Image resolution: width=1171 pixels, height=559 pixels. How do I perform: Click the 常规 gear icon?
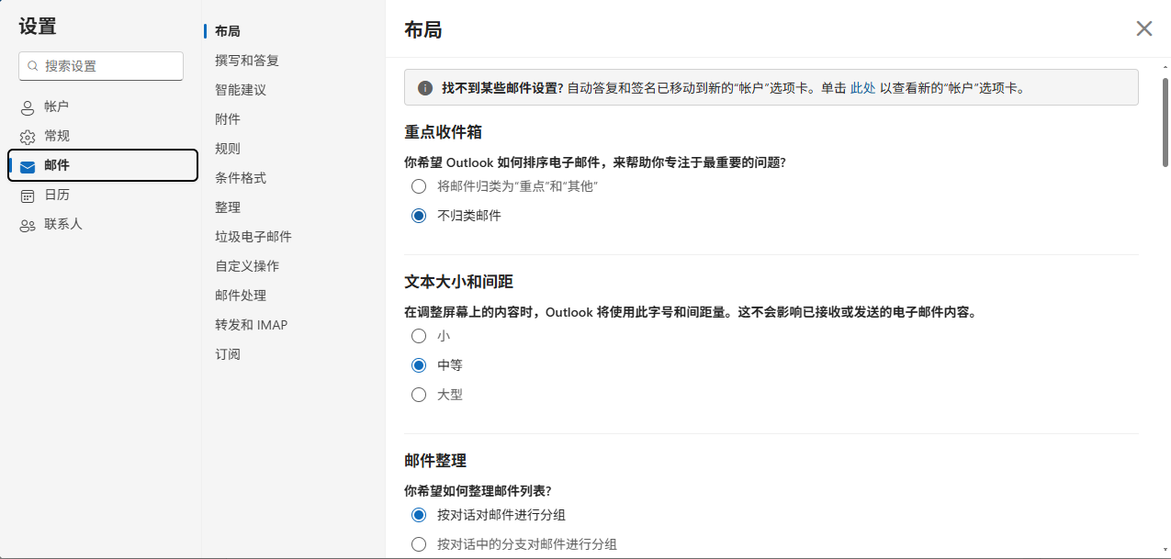pos(28,137)
